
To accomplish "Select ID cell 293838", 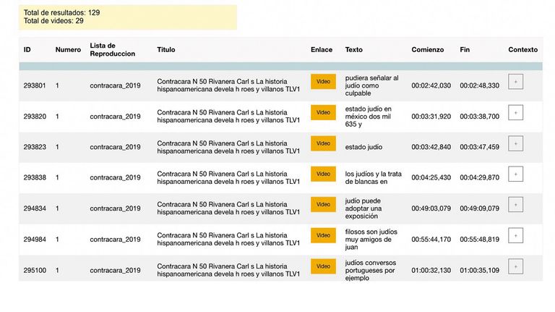I will tap(35, 177).
